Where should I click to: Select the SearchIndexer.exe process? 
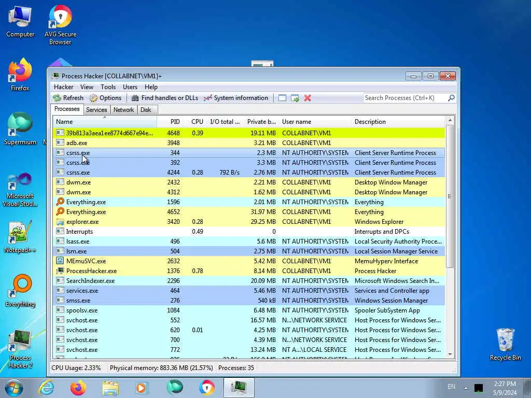tap(249, 280)
